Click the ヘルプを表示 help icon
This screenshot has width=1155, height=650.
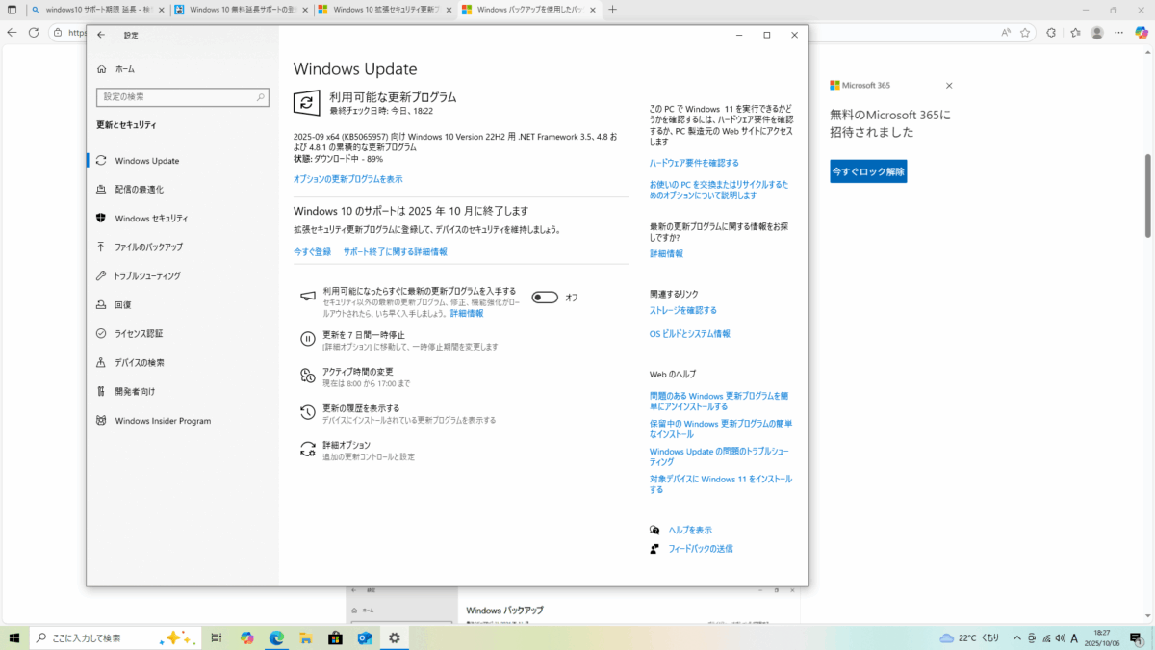[x=654, y=530]
